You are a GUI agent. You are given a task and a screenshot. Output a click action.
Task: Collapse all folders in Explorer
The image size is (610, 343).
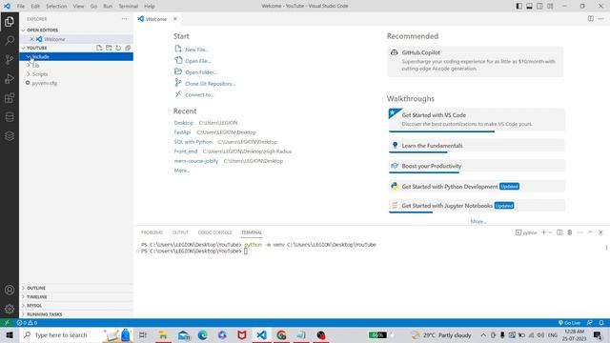point(128,48)
